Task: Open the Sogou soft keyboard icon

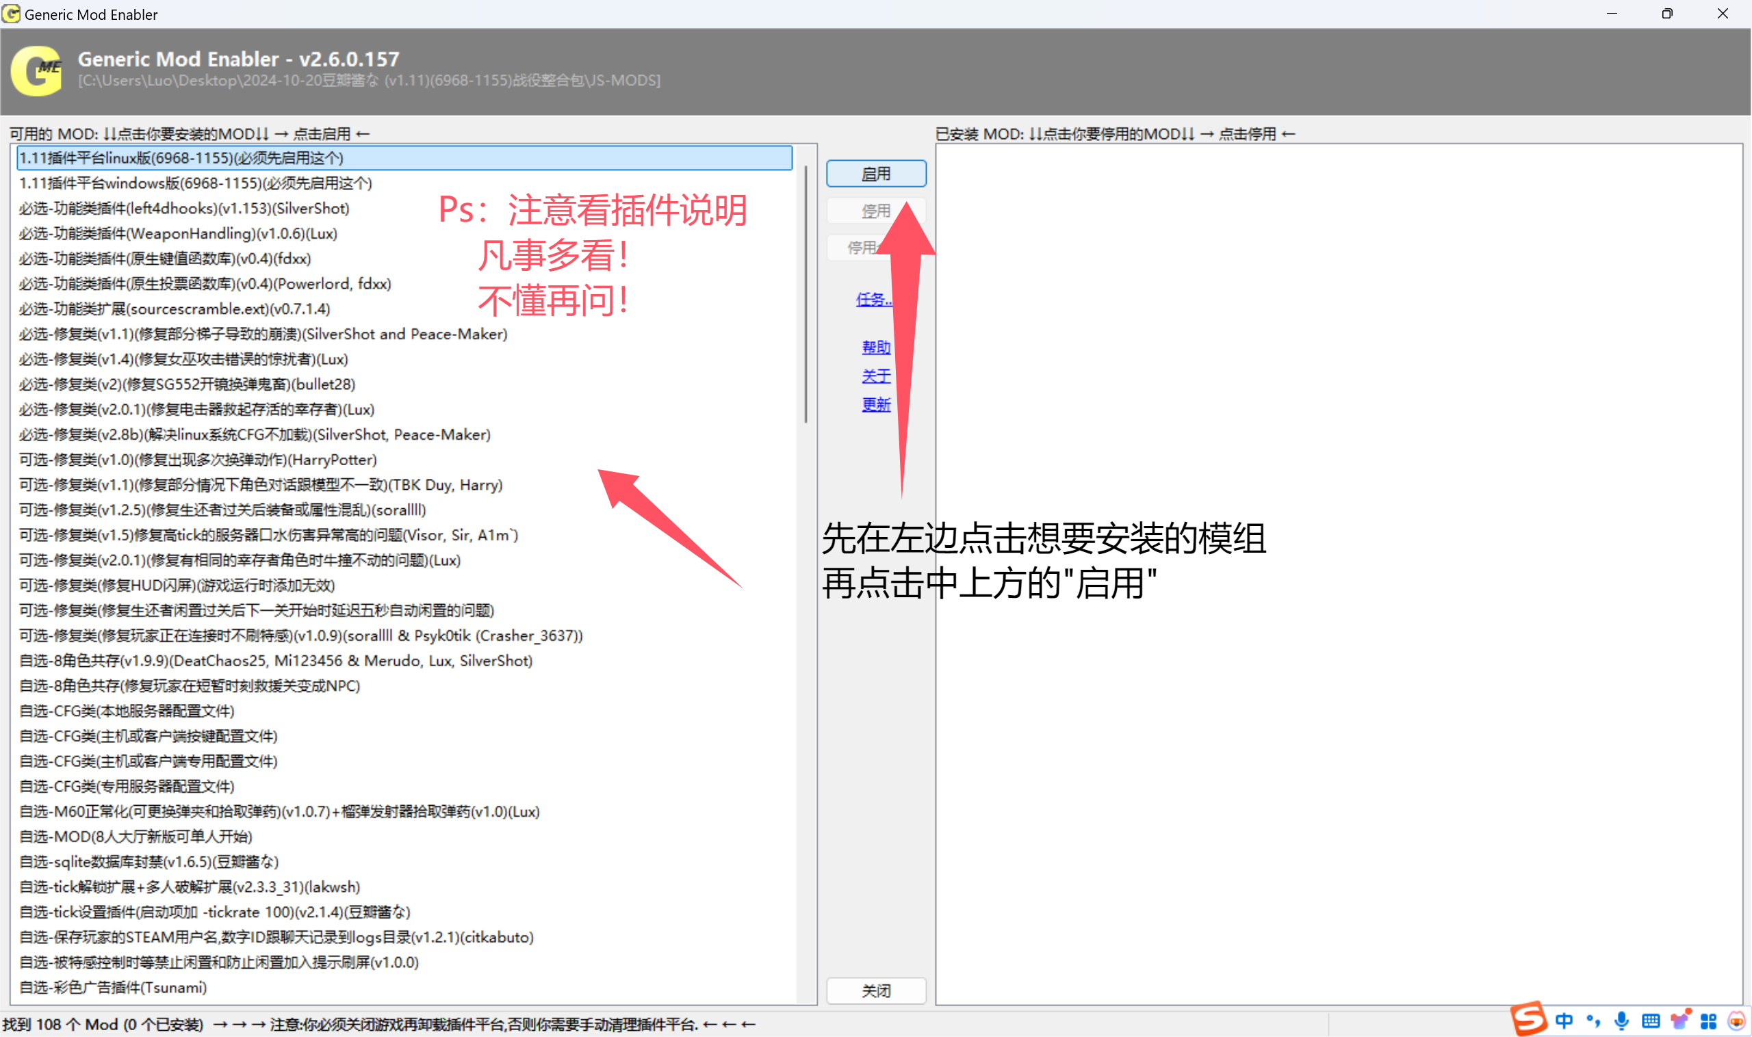Action: 1651,1021
